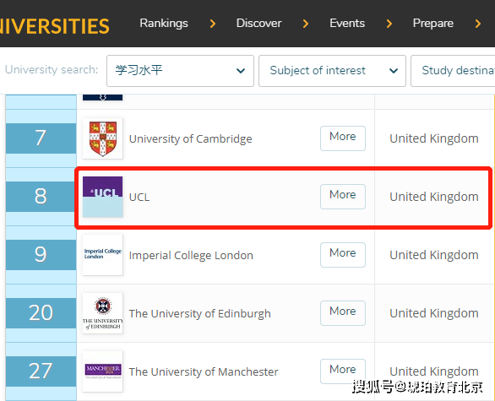Click rank number 20 cell

pos(41,313)
